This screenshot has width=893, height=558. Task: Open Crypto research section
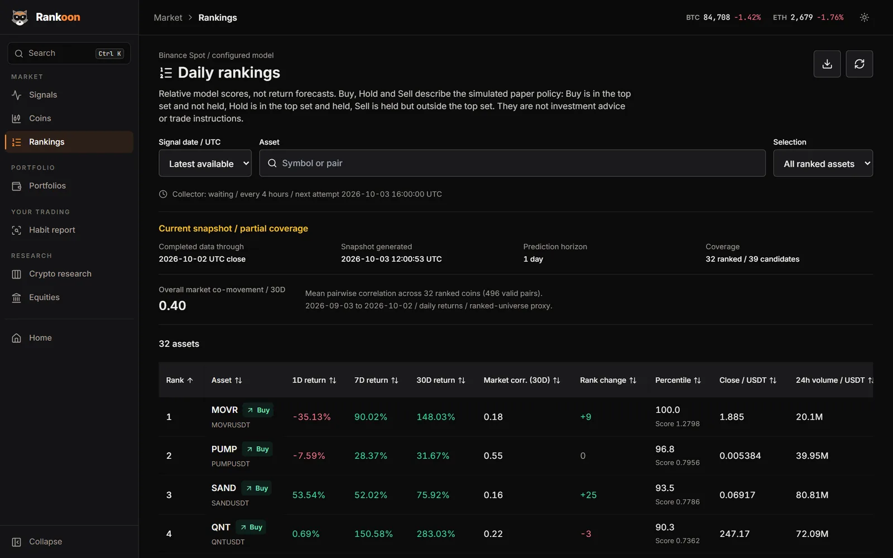69,274
